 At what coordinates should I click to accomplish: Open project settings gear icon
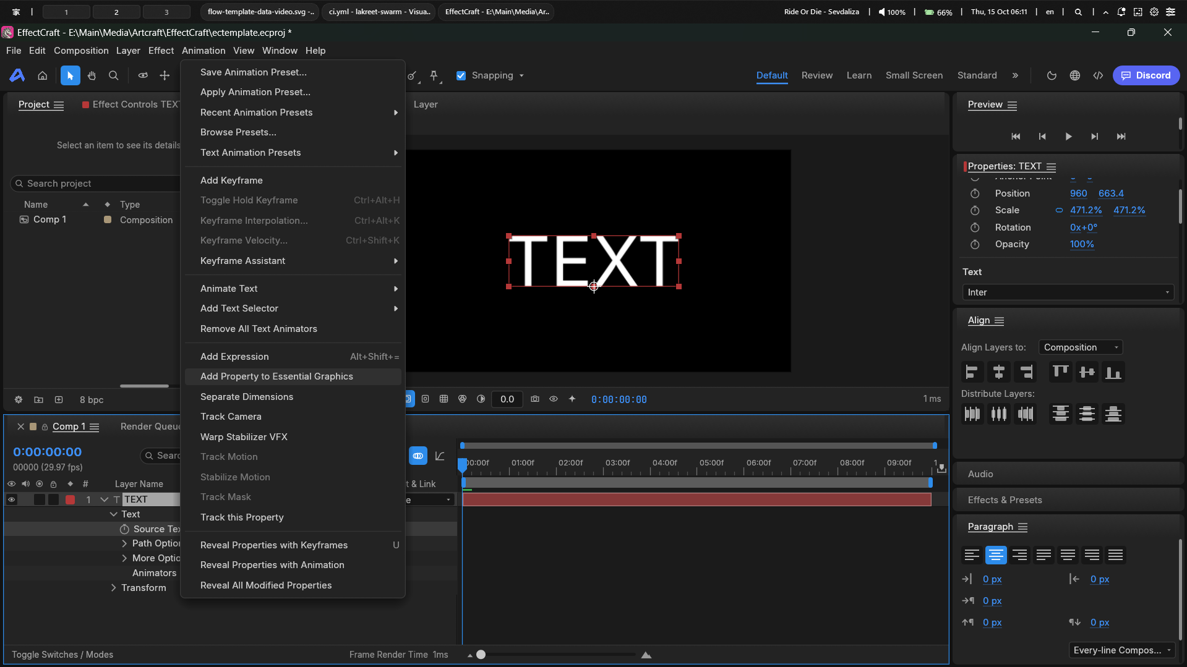coord(19,400)
